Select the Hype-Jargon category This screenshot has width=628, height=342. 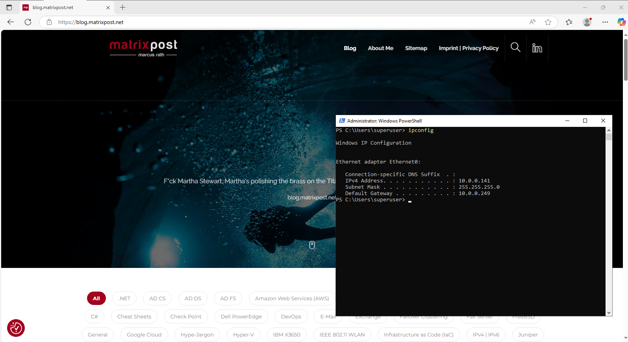(197, 335)
